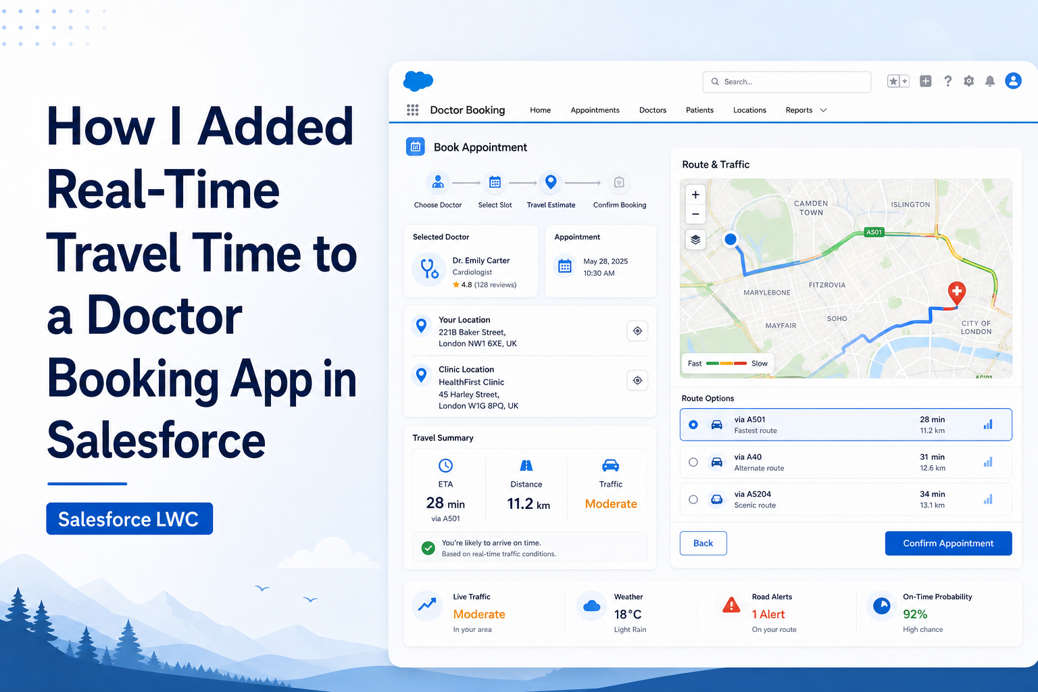Click the Search input field
This screenshot has height=692, width=1038.
click(787, 82)
